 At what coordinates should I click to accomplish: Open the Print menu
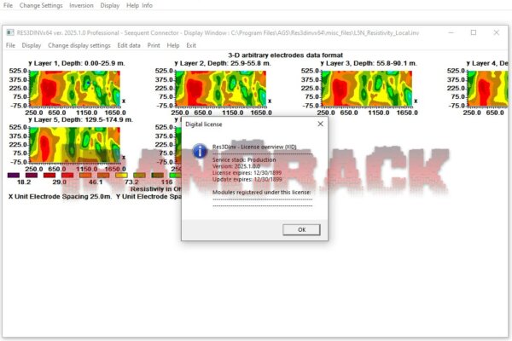[154, 45]
